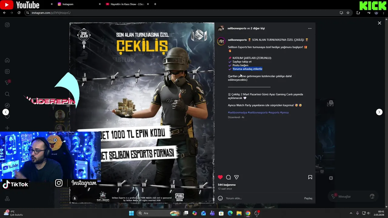Open the sidebar grid menu icon at bottom

click(x=7, y=199)
